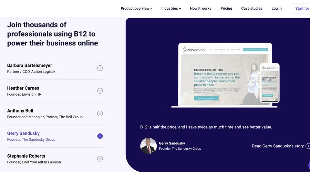This screenshot has height=172, width=310.
Task: Select Heather Carnes testimonial entry
Action: pyautogui.click(x=24, y=91)
